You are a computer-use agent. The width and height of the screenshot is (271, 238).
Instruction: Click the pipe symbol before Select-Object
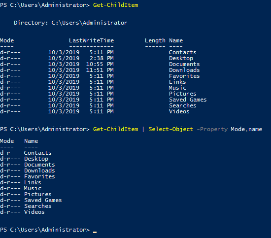(x=143, y=129)
